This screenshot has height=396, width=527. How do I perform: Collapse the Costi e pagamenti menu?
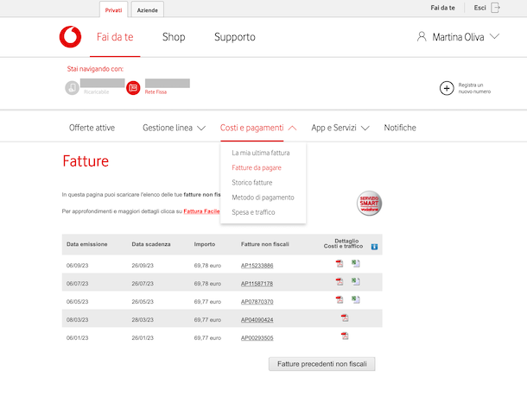(x=292, y=128)
